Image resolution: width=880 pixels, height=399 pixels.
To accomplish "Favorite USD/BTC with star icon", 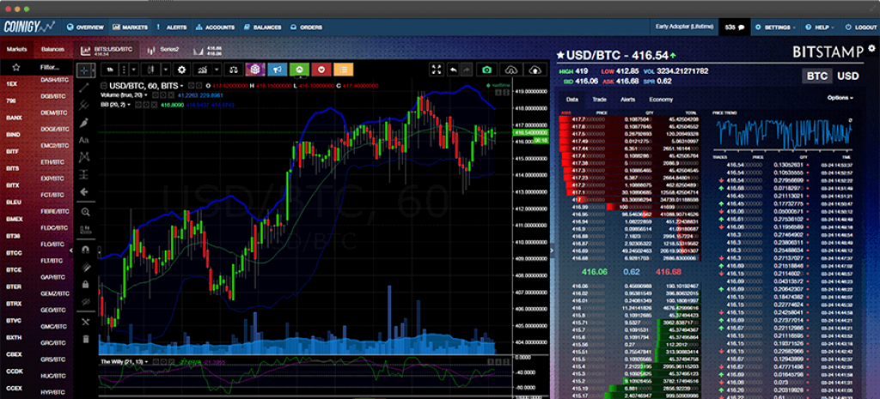I will [560, 55].
